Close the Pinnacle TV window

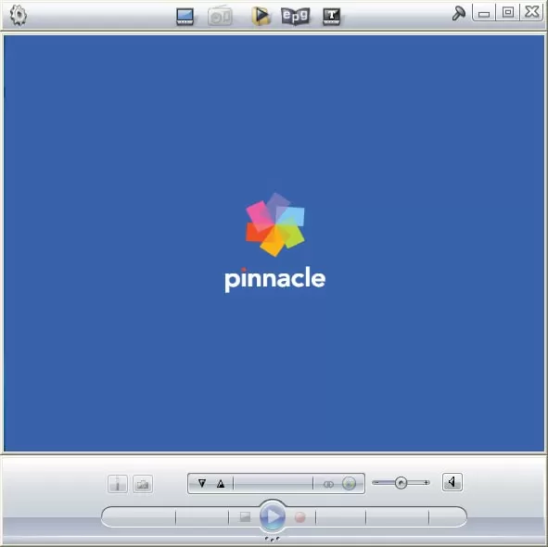tap(531, 12)
